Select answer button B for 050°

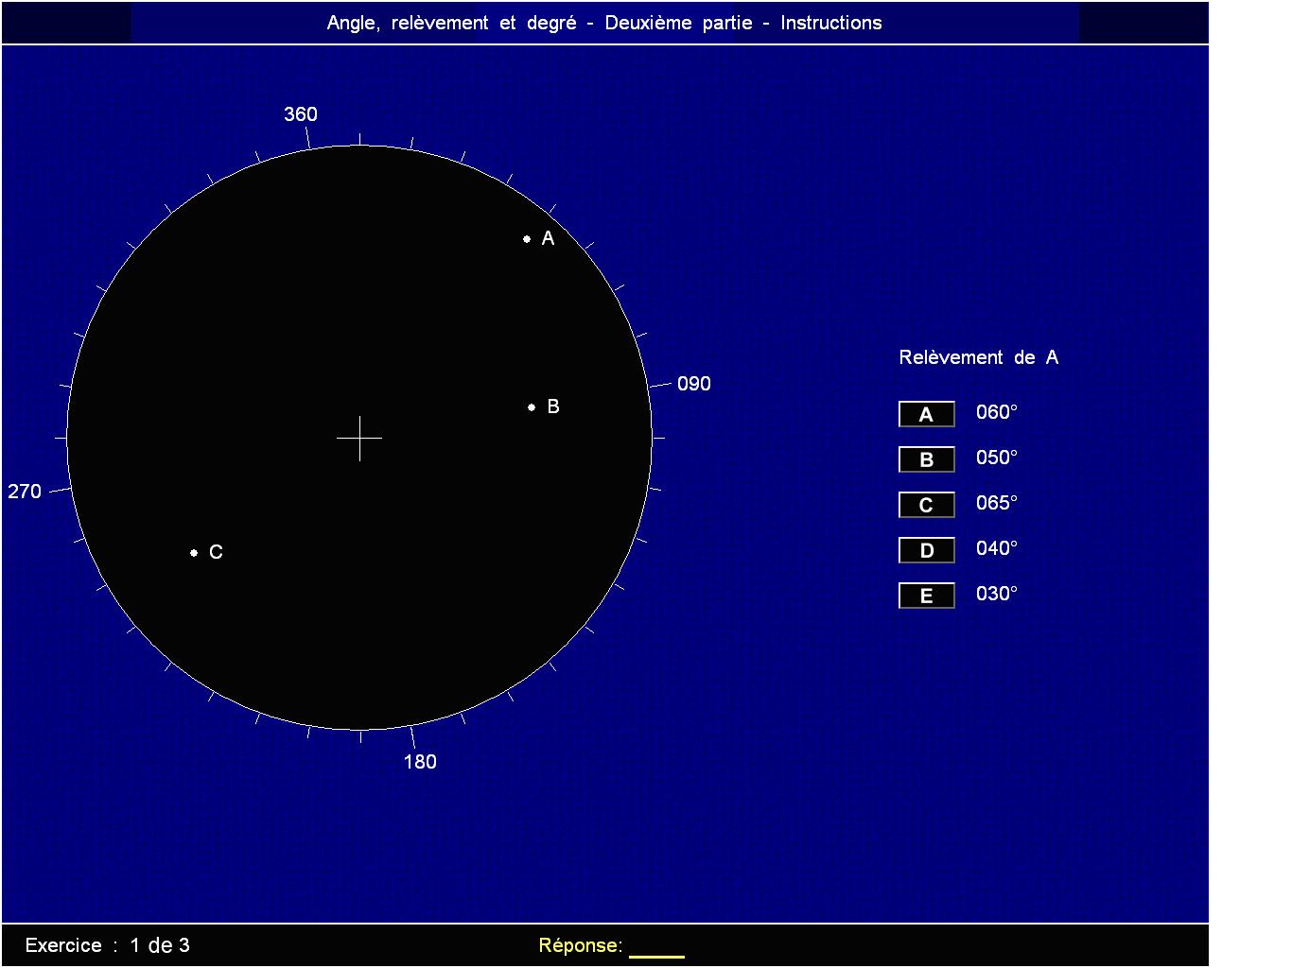(x=926, y=459)
